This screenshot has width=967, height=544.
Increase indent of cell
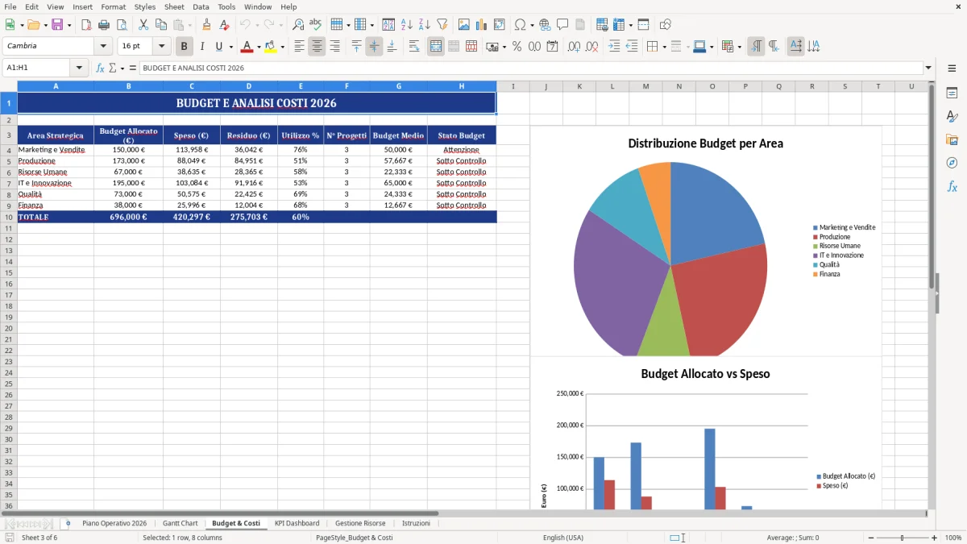614,47
